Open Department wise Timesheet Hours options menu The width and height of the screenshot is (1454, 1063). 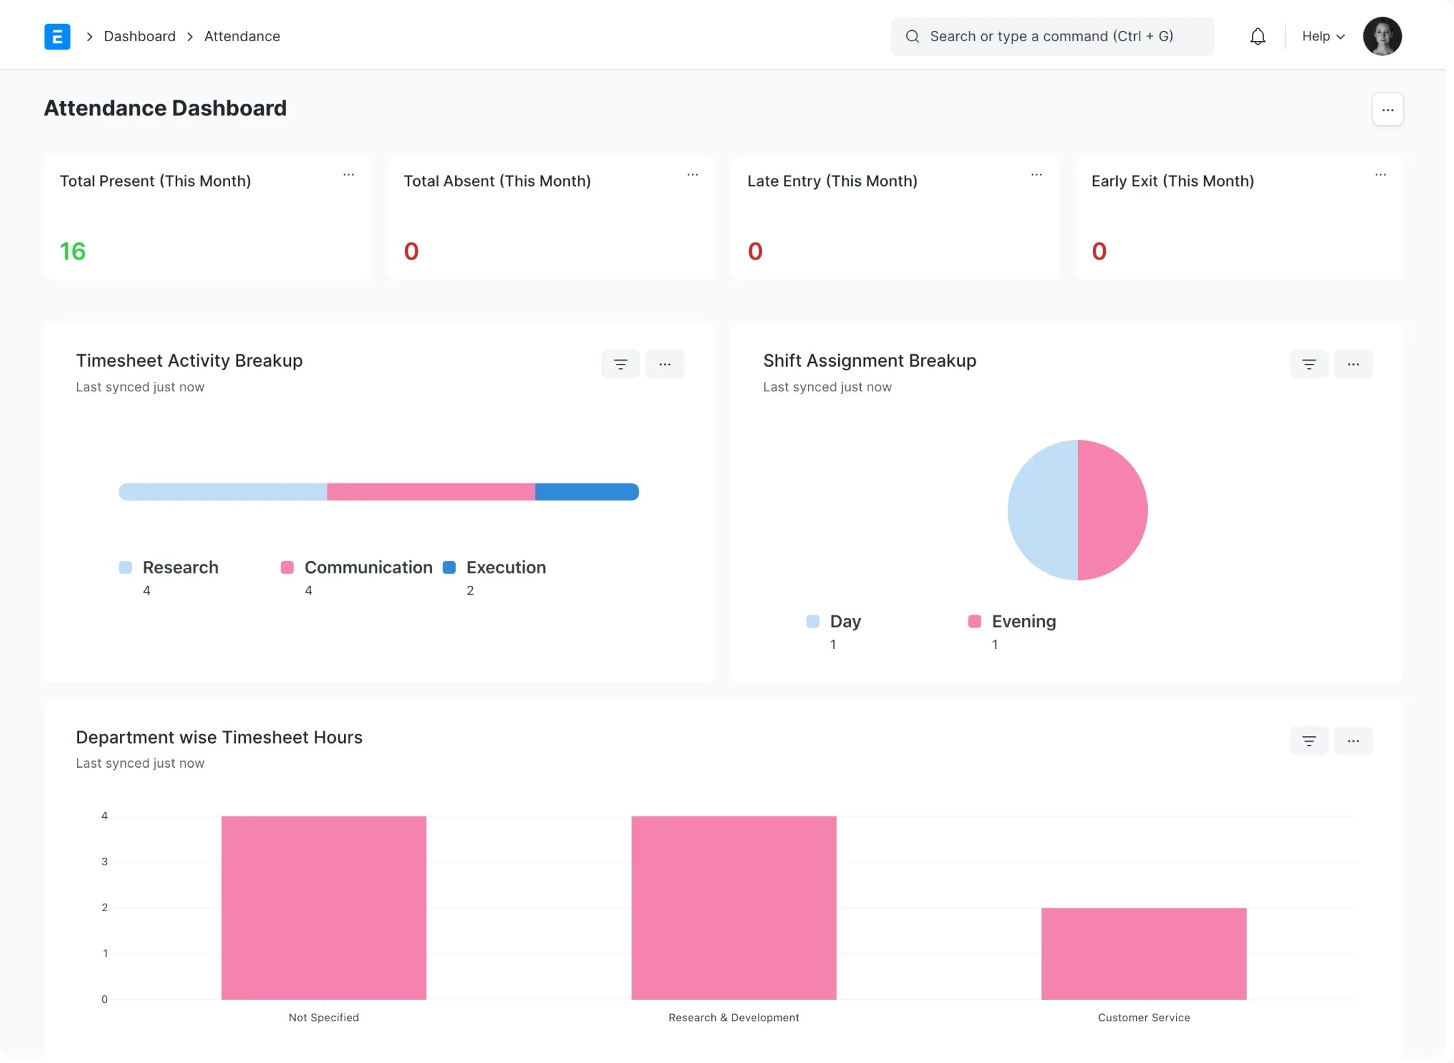[1352, 741]
